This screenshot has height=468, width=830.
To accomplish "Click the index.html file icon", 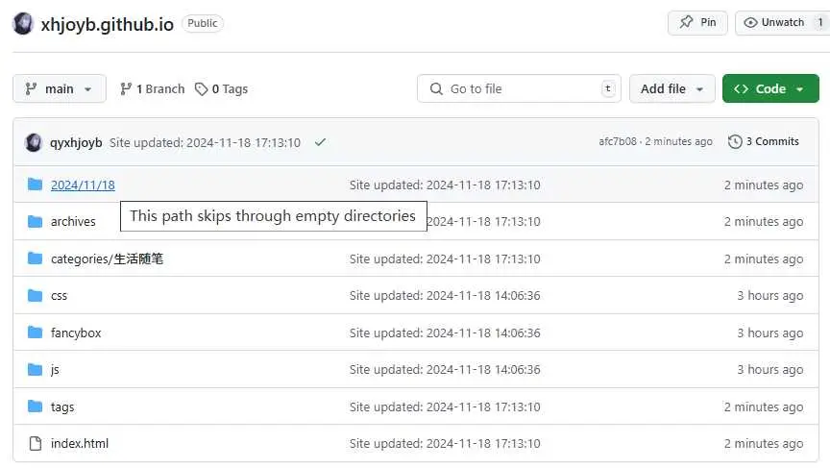I will click(x=36, y=443).
